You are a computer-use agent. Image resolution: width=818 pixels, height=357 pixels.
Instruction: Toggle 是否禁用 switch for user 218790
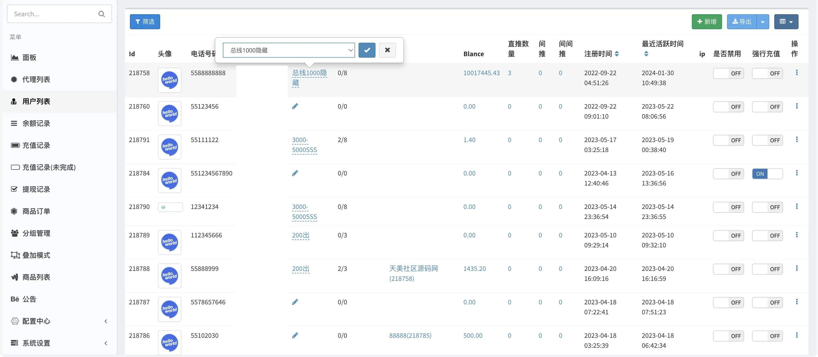pyautogui.click(x=729, y=207)
